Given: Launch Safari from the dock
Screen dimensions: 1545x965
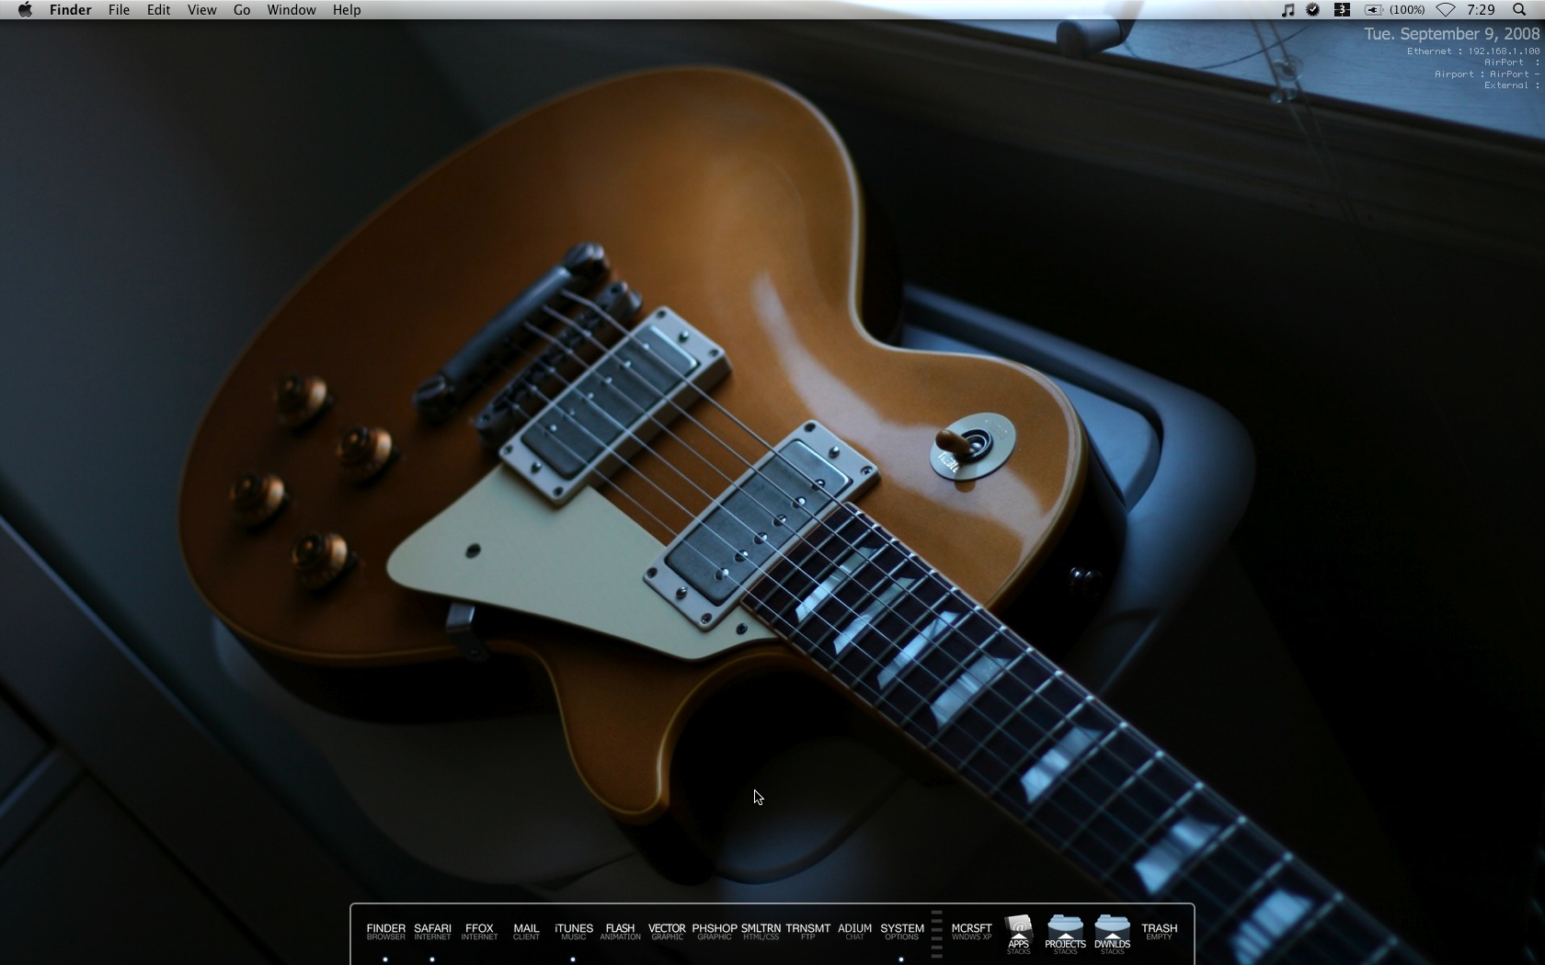Looking at the screenshot, I should pyautogui.click(x=432, y=932).
